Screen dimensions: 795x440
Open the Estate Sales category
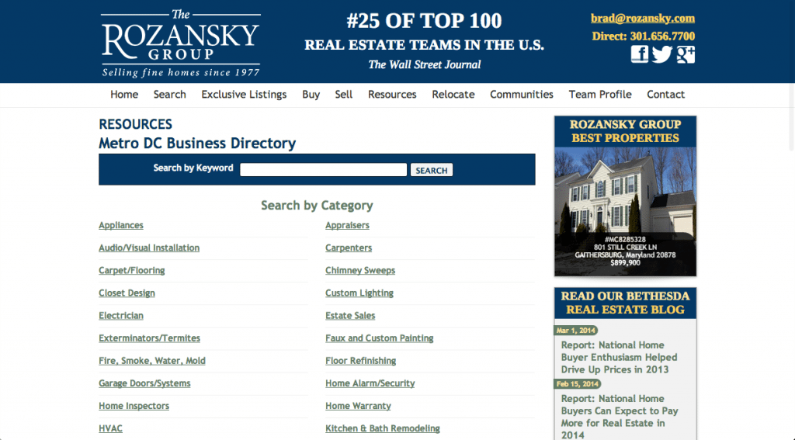[350, 315]
